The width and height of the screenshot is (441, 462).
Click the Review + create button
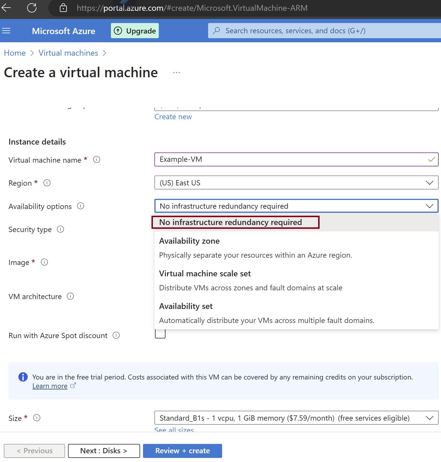point(182,451)
